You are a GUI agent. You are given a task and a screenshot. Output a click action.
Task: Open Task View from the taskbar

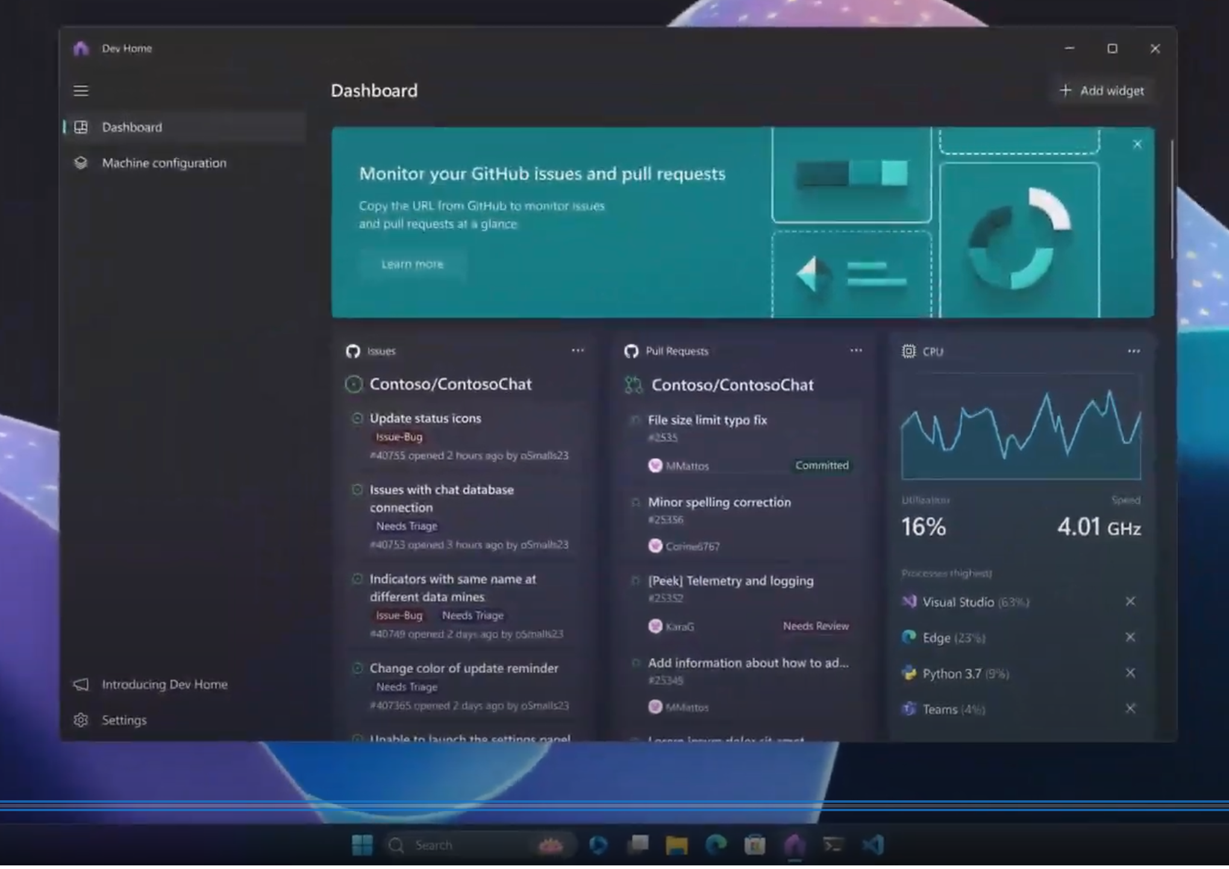[x=638, y=845]
